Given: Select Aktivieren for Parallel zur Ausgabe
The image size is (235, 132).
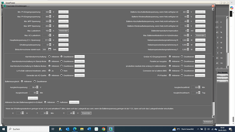Looking at the screenshot, I should point(170,61).
